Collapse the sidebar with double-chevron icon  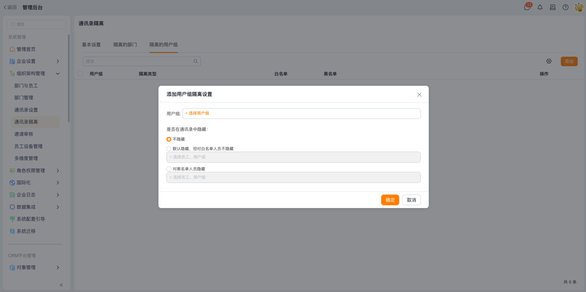[x=61, y=285]
